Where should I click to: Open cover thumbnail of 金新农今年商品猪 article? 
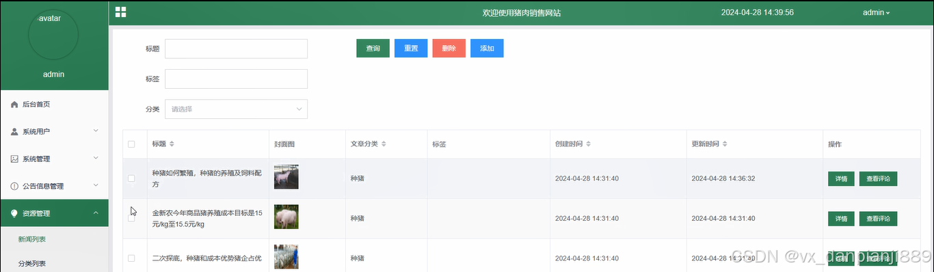286,217
